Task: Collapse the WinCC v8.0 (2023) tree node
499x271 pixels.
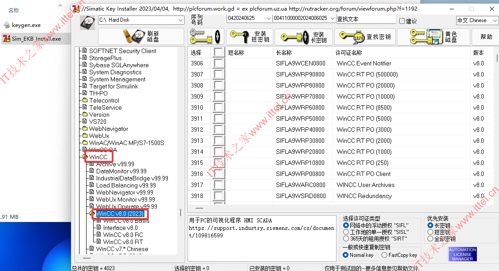Action: coord(91,213)
